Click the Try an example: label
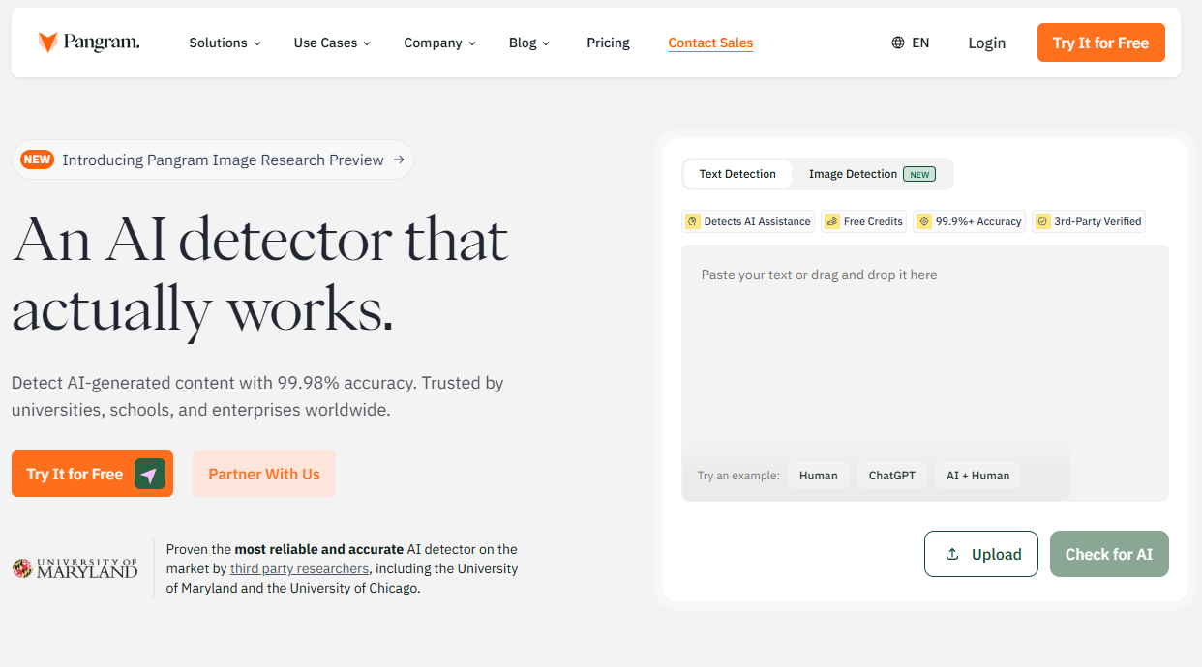 (738, 476)
